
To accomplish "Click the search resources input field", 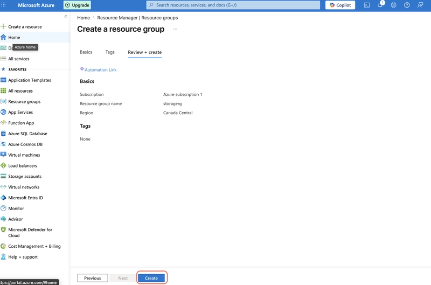I will 233,5.
